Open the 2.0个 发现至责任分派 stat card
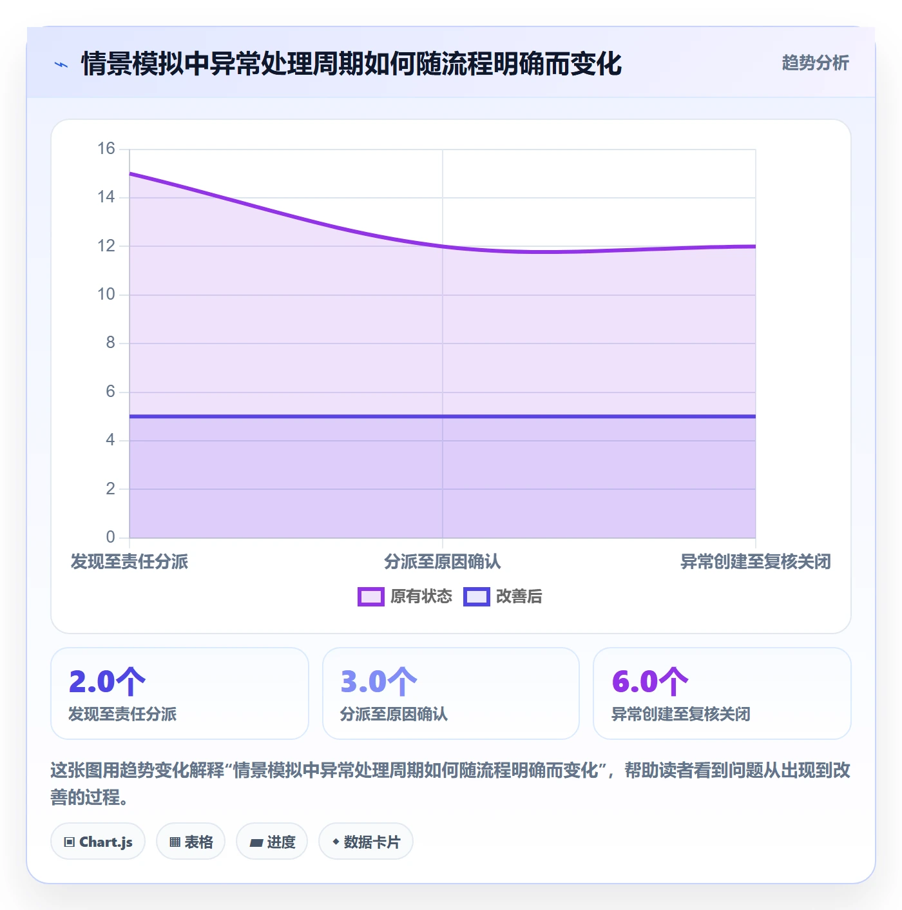Viewport: 902px width, 910px height. 180,693
